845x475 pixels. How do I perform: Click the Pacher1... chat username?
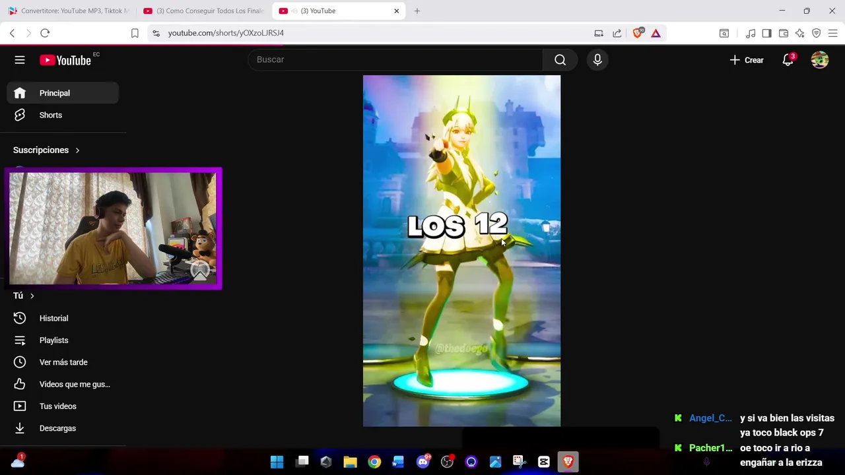(710, 448)
